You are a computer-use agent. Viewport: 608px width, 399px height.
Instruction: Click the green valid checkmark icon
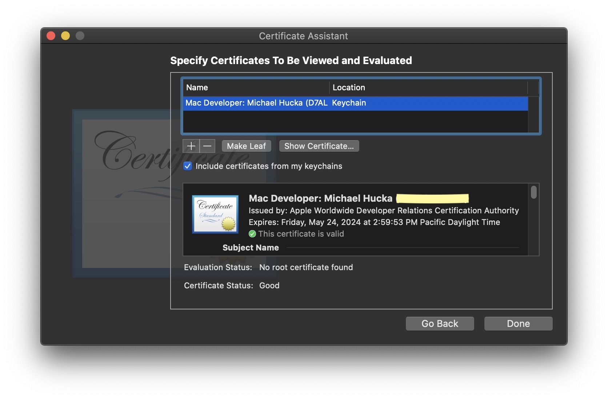tap(252, 234)
